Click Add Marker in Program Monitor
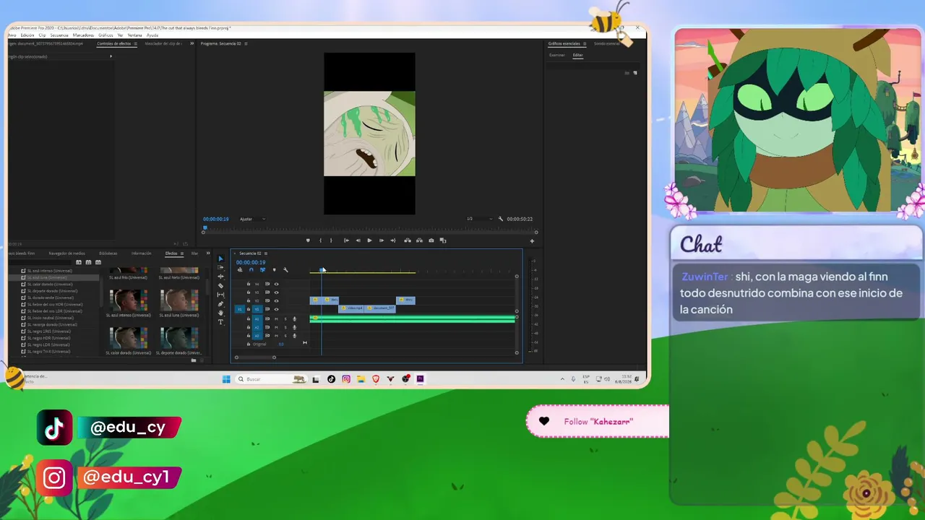This screenshot has width=925, height=520. 308,240
